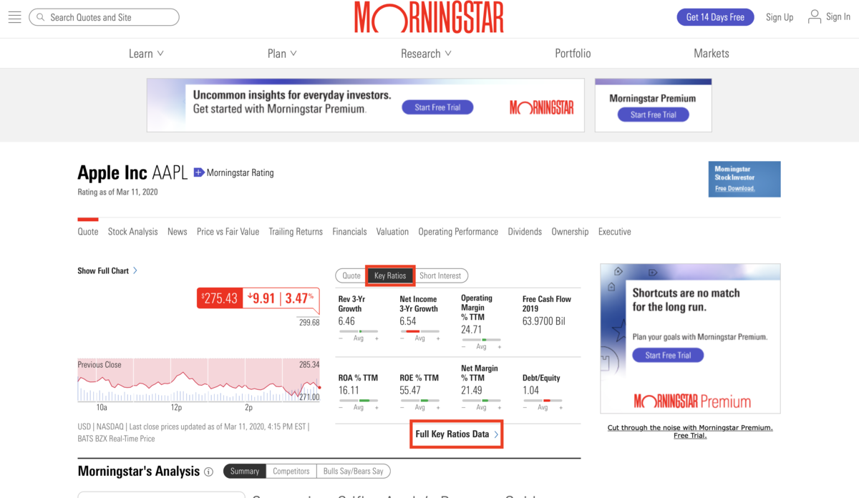
Task: Open the Financials tab
Action: (x=349, y=232)
